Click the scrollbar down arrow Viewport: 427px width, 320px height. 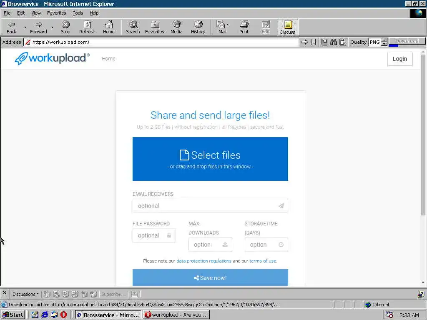tap(423, 282)
